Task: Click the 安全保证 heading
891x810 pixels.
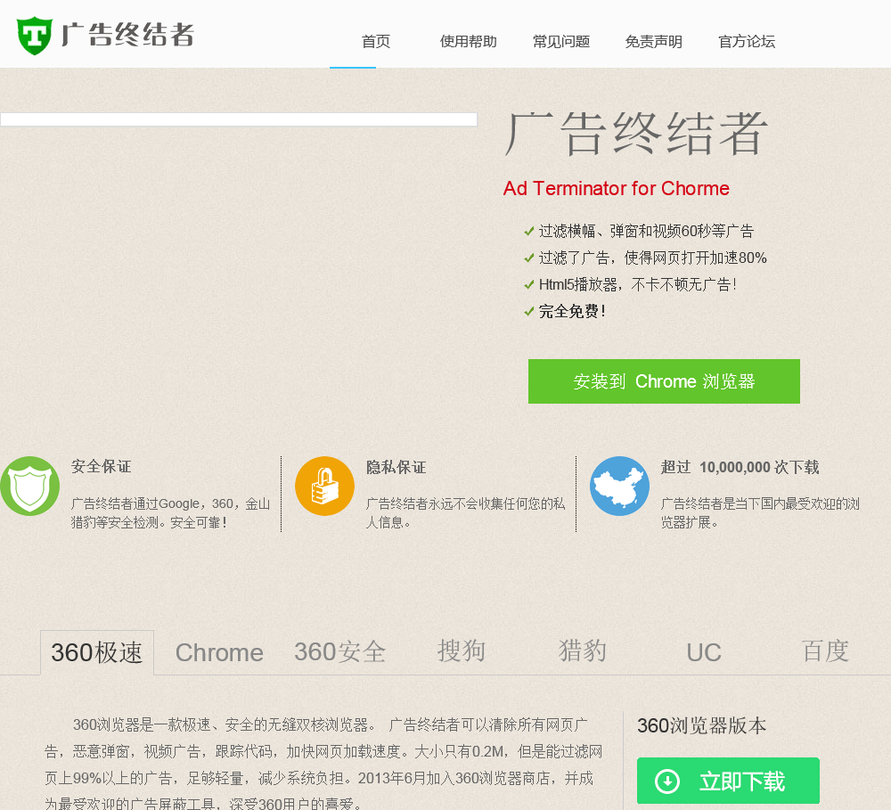Action: (102, 467)
